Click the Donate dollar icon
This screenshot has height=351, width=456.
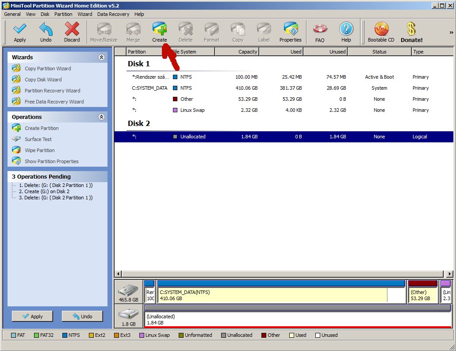point(411,29)
